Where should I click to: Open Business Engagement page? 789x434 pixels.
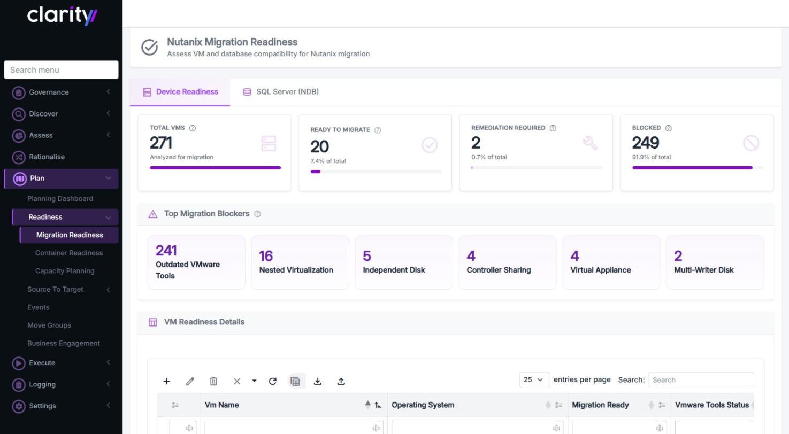pyautogui.click(x=64, y=343)
